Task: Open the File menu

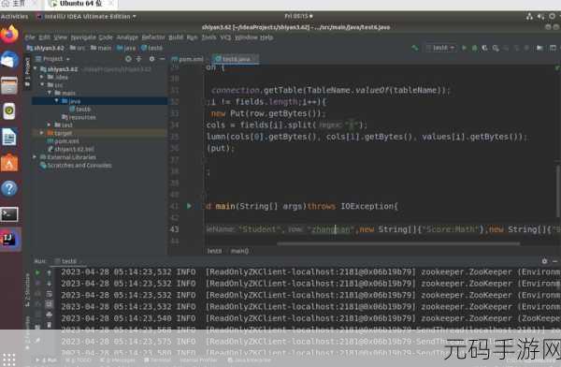Action: [x=30, y=37]
